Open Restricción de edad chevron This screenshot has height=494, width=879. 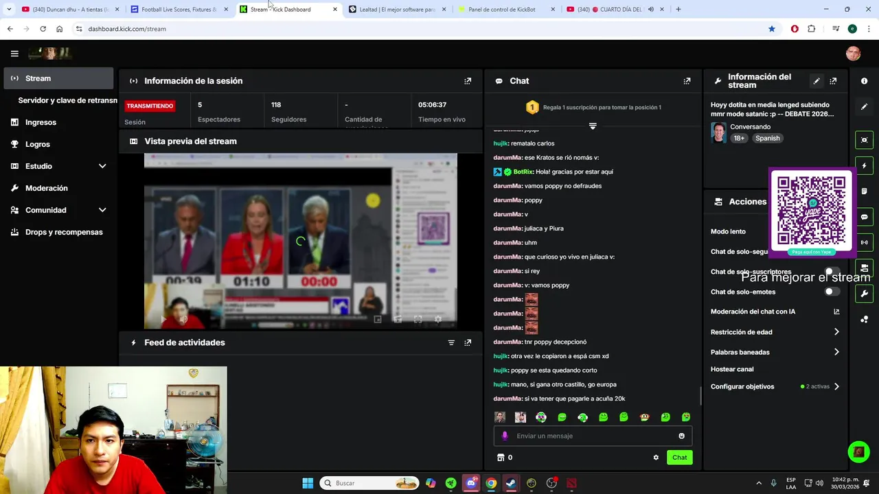tap(836, 332)
